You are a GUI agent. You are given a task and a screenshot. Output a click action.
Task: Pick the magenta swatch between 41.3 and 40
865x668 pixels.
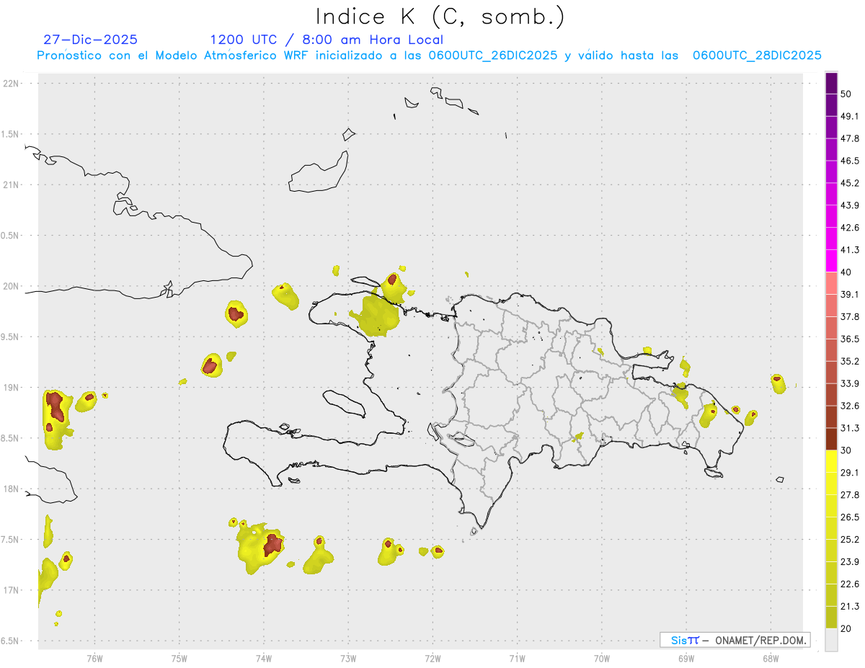click(832, 261)
